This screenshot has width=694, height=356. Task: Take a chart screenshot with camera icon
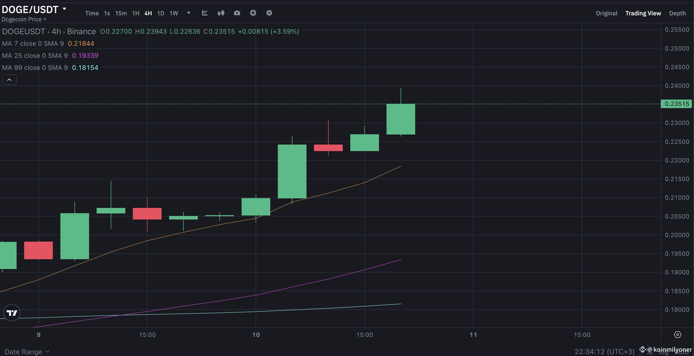[237, 13]
